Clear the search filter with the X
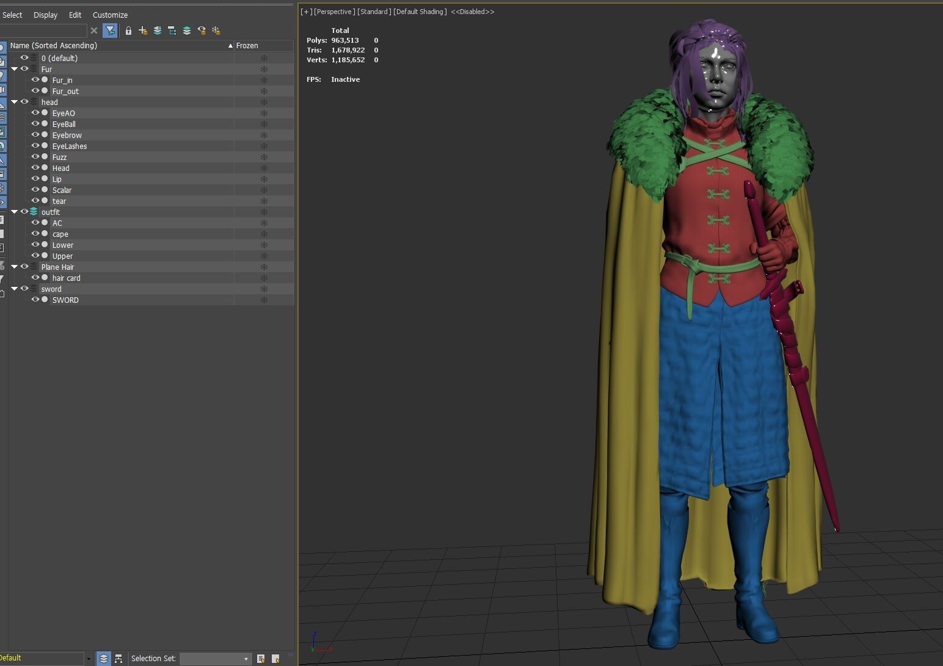The width and height of the screenshot is (943, 666). coord(94,31)
